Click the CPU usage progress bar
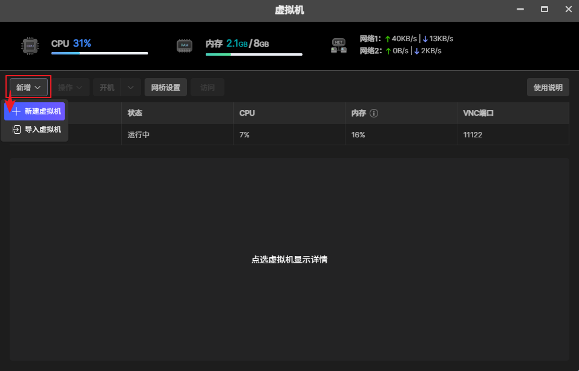The width and height of the screenshot is (579, 371). pyautogui.click(x=99, y=53)
